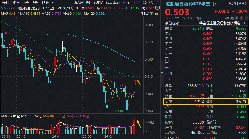Collapse right panel using double chevron
249x139 pixels.
tap(162, 73)
